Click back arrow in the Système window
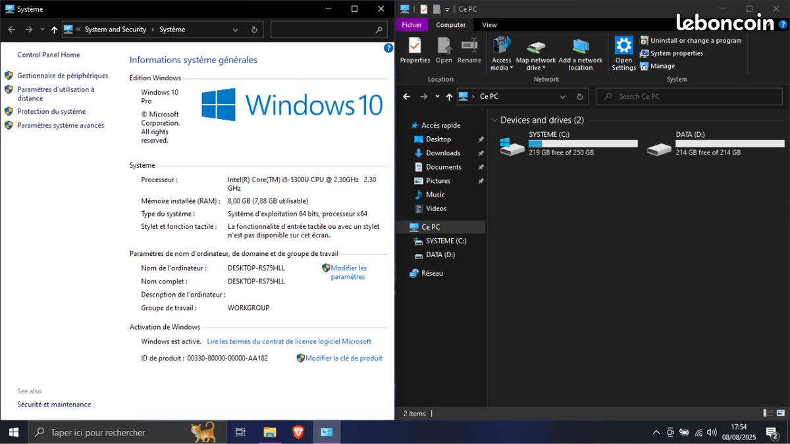This screenshot has width=790, height=444. 11,30
